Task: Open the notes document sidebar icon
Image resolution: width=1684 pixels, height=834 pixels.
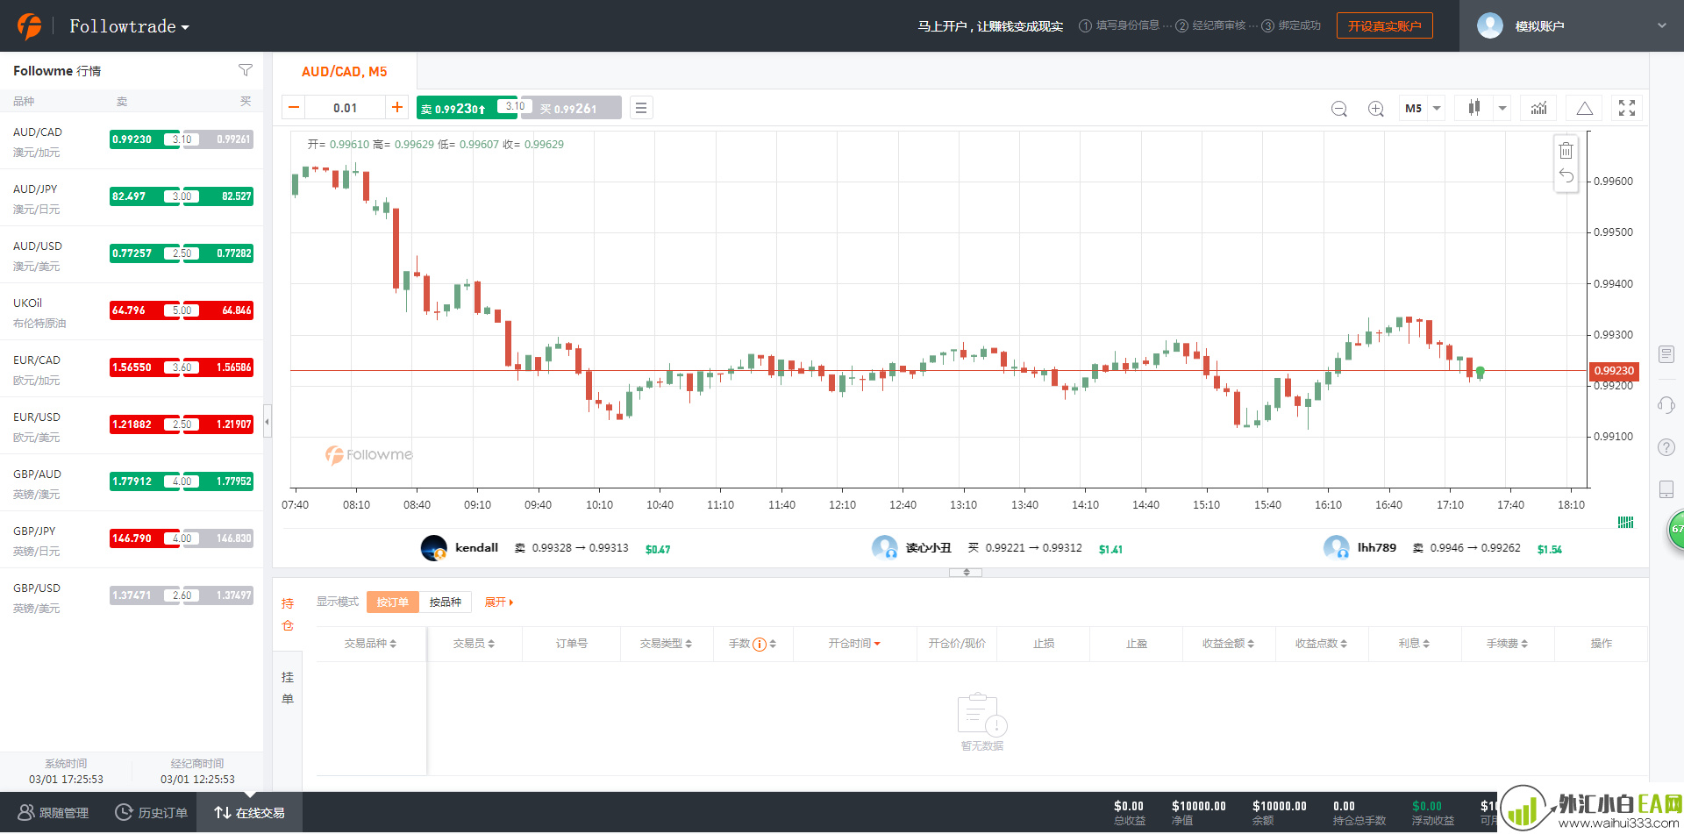Action: click(1666, 354)
